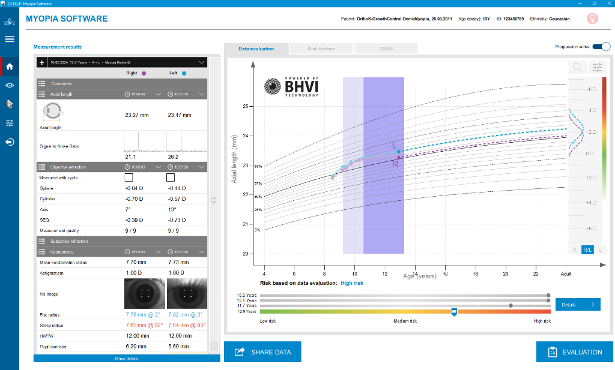Open axial length left time dropdown
The image size is (615, 370).
(201, 94)
